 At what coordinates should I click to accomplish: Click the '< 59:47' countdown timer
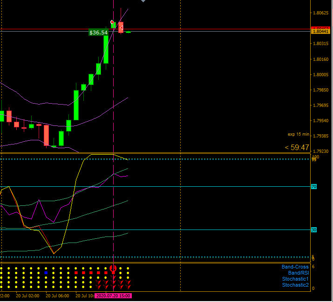tap(297, 147)
